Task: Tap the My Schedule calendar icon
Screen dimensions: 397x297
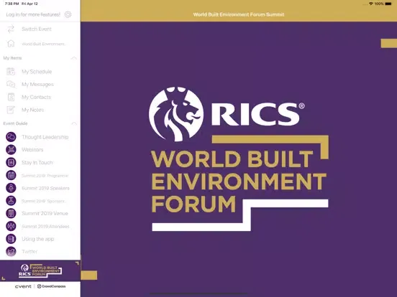Action: (11, 72)
